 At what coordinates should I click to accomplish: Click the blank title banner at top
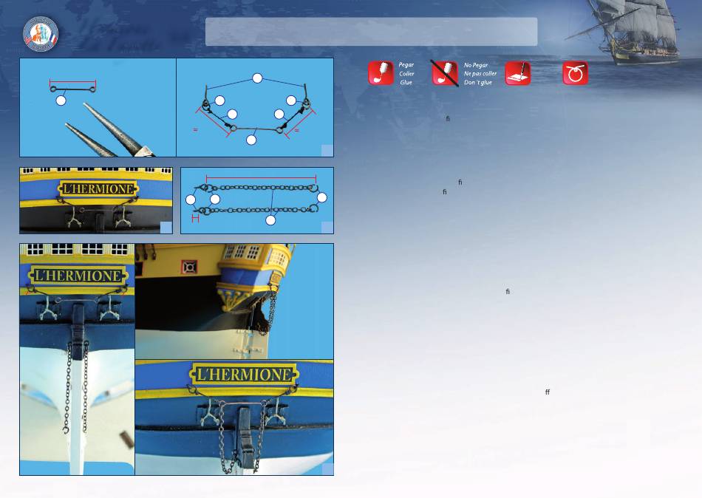371,32
